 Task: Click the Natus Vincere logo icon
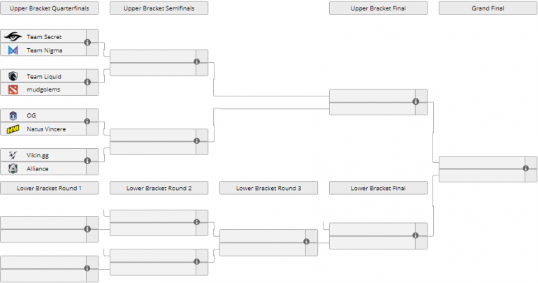pos(13,129)
